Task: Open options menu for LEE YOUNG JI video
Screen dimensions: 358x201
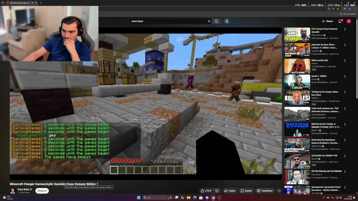Action: pyautogui.click(x=345, y=125)
